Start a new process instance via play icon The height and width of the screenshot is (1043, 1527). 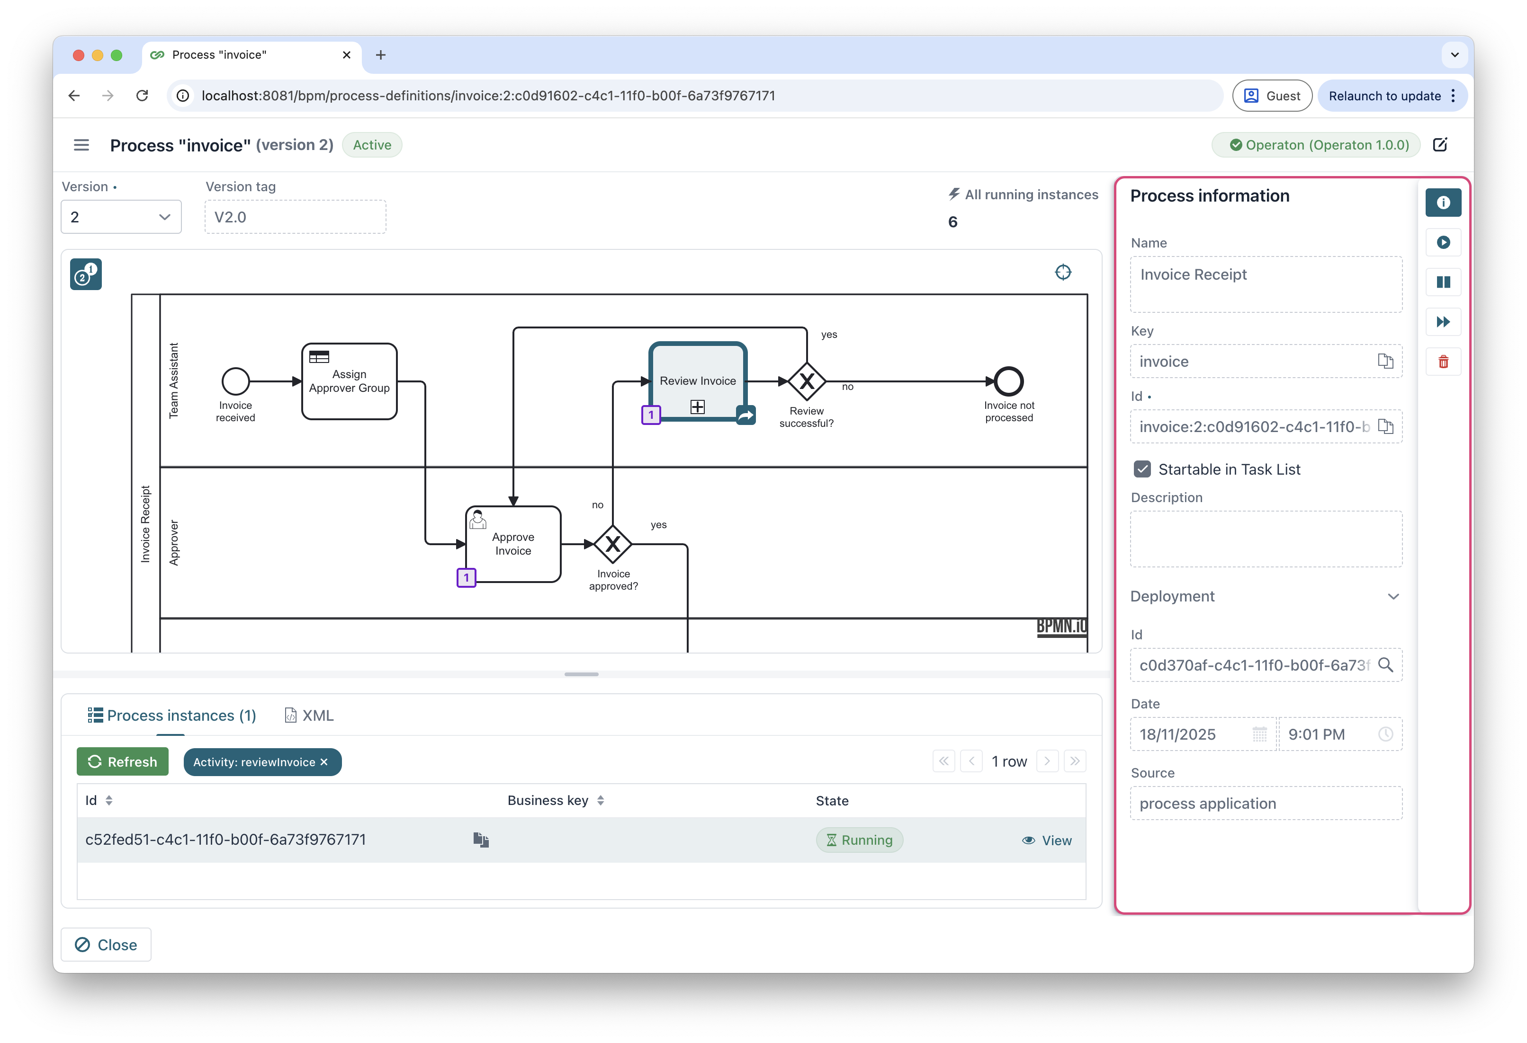click(x=1443, y=242)
